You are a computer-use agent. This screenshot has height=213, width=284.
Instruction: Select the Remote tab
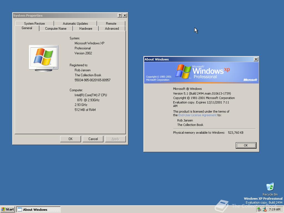click(x=111, y=23)
